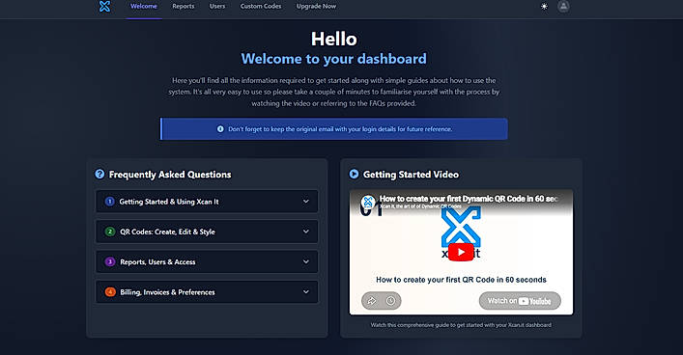
Task: Click the 'Billing, Invoices & Preferences' label
Action: point(168,292)
